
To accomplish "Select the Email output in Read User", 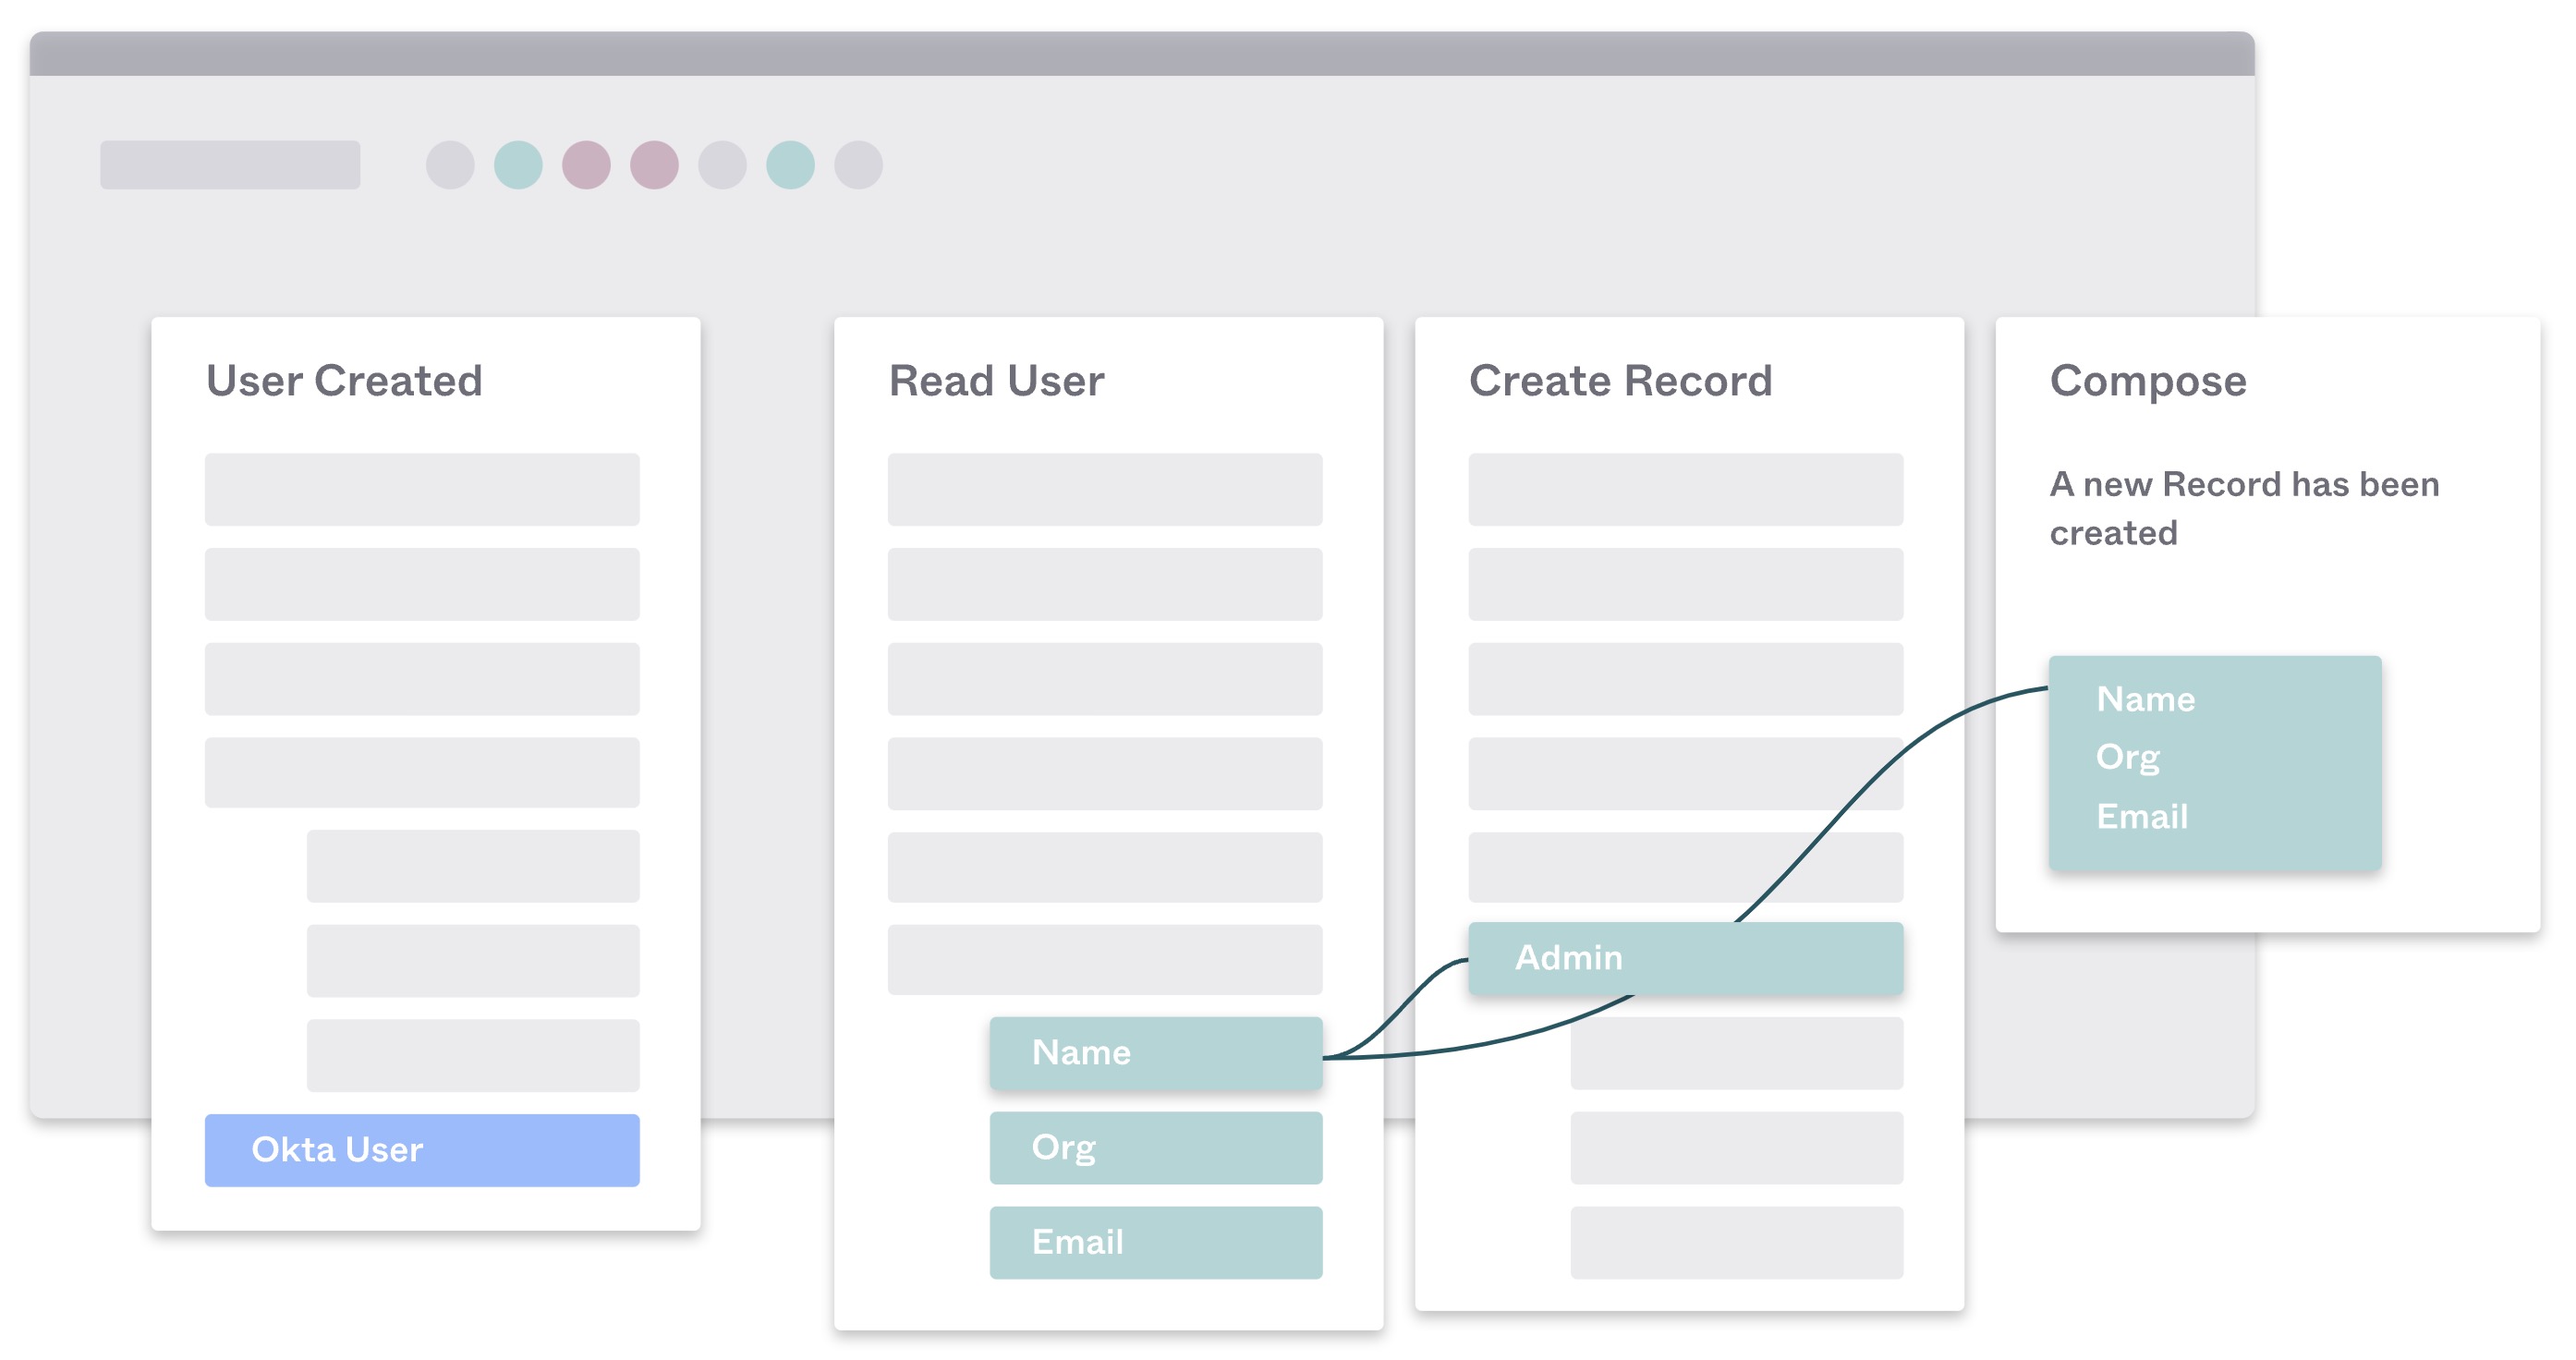I will (x=1155, y=1242).
